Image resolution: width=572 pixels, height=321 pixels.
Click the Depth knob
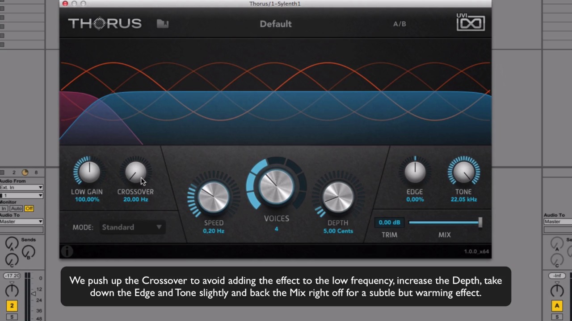coord(338,198)
